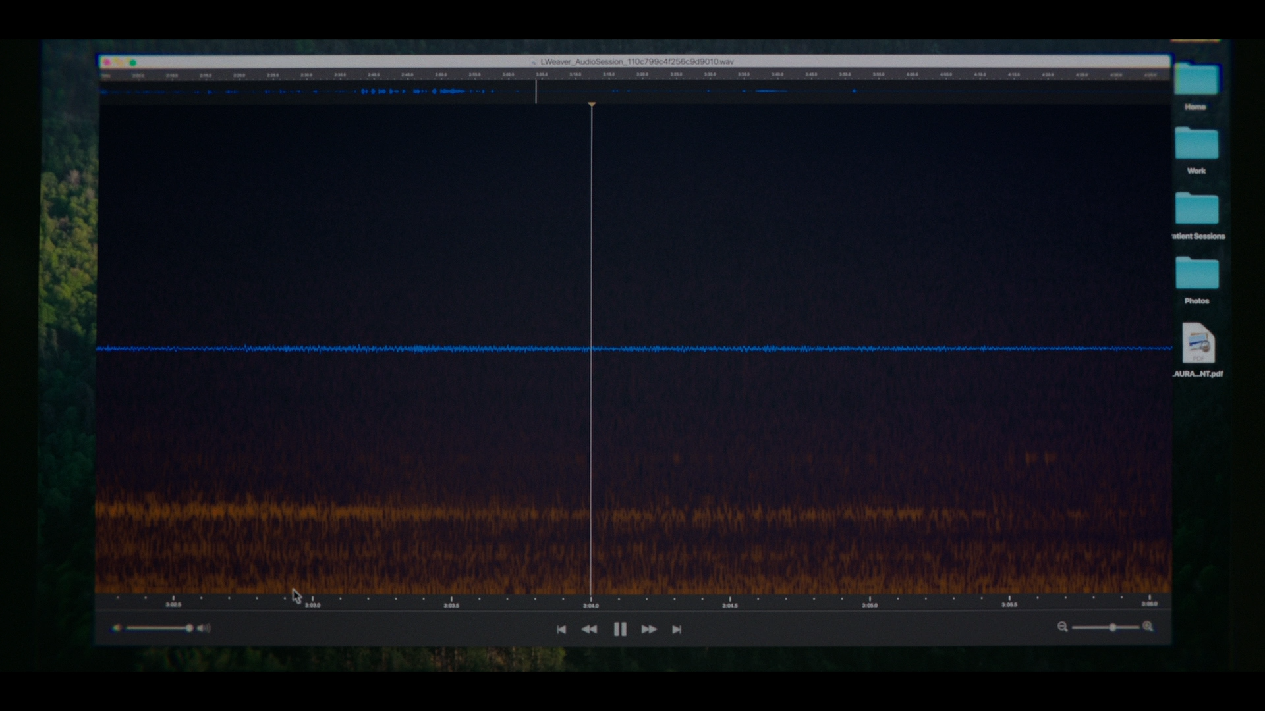Image resolution: width=1265 pixels, height=711 pixels.
Task: Open the Patient Sessions folder
Action: click(1196, 209)
